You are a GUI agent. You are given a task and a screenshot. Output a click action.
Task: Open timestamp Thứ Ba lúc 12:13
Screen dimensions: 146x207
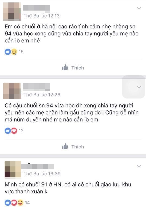[x=41, y=16]
